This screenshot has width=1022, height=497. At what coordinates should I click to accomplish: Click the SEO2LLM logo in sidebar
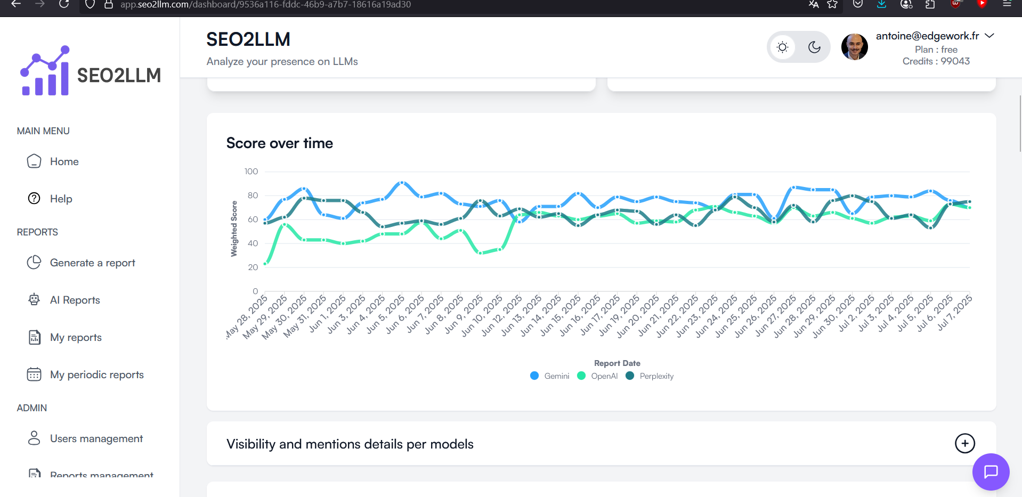coord(91,71)
